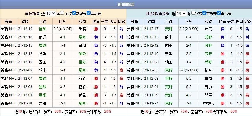Click 達拉斯星 team title
Image resolution: width=252 pixels, height=116 pixels.
[32, 14]
